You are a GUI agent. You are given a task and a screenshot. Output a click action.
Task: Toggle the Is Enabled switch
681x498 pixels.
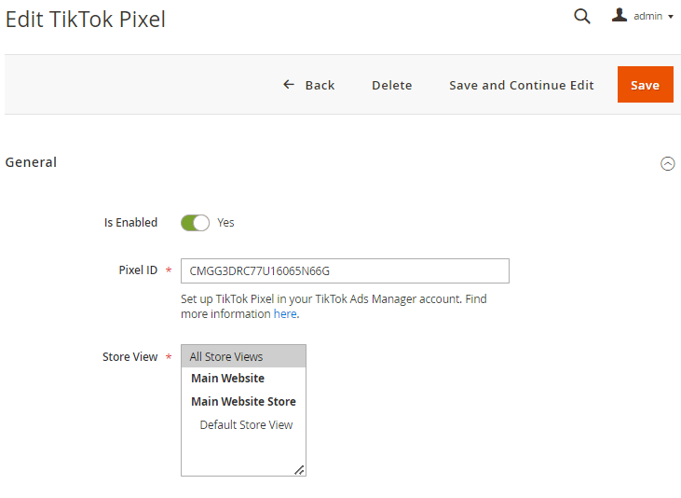[x=195, y=223]
